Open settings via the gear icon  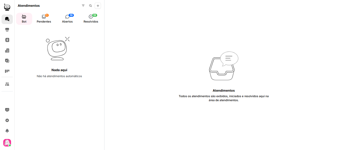click(7, 120)
